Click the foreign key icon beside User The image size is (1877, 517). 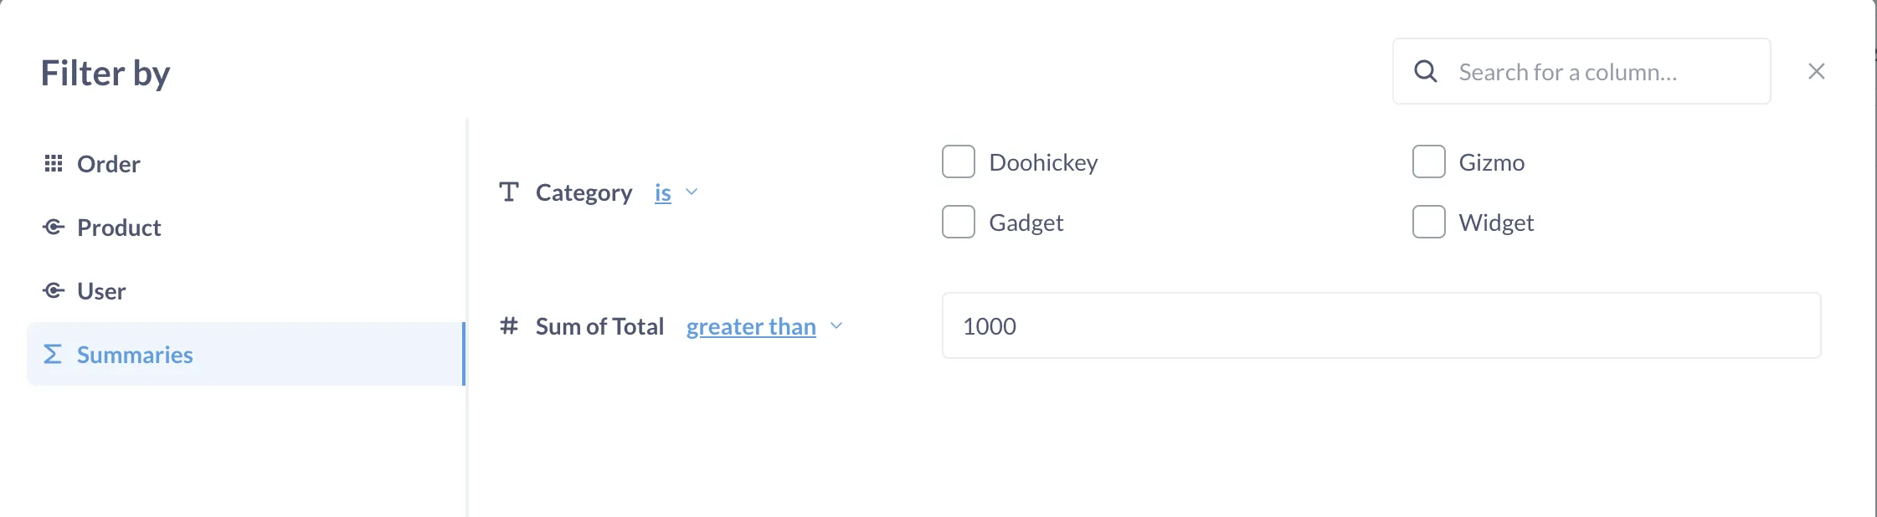click(54, 290)
